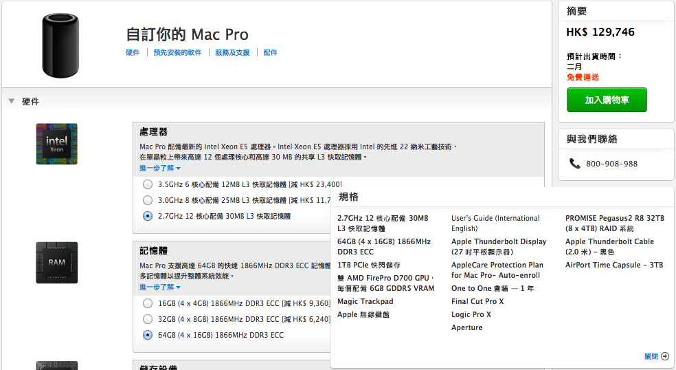Click the 記憶體 section heading
This screenshot has height=370, width=676.
tap(153, 250)
